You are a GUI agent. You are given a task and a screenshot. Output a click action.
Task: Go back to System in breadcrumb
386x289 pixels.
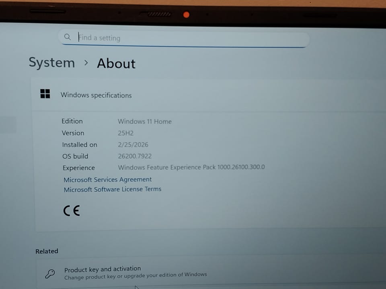(x=52, y=63)
